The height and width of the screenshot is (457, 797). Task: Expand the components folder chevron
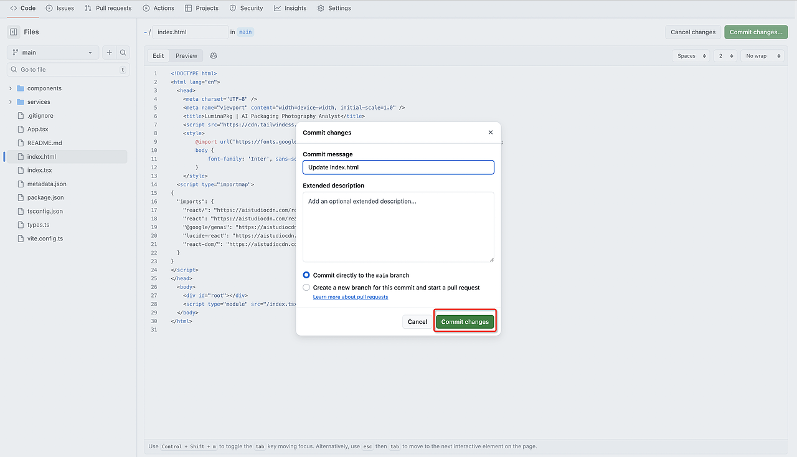coord(11,88)
